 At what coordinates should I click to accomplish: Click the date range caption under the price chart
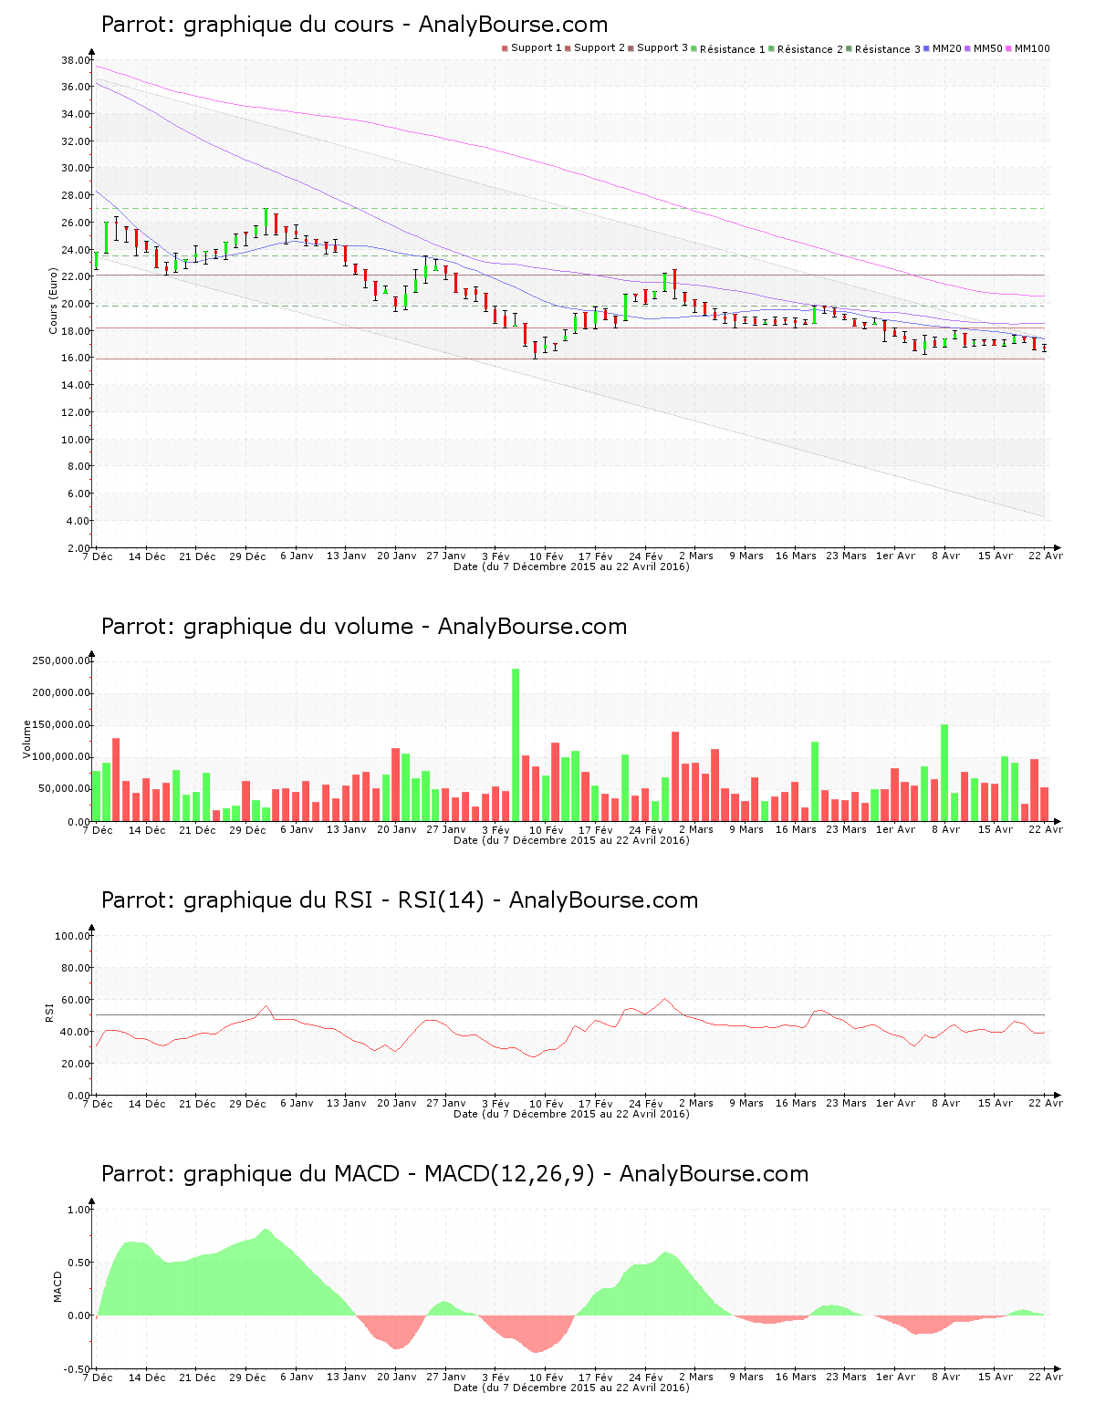(x=571, y=567)
